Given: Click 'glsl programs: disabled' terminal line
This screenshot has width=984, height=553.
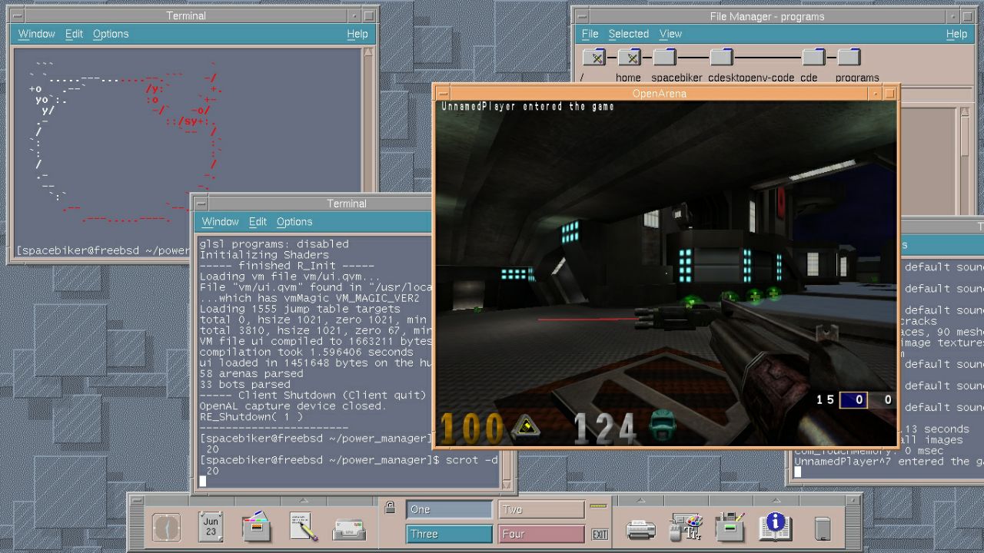Looking at the screenshot, I should pos(274,243).
